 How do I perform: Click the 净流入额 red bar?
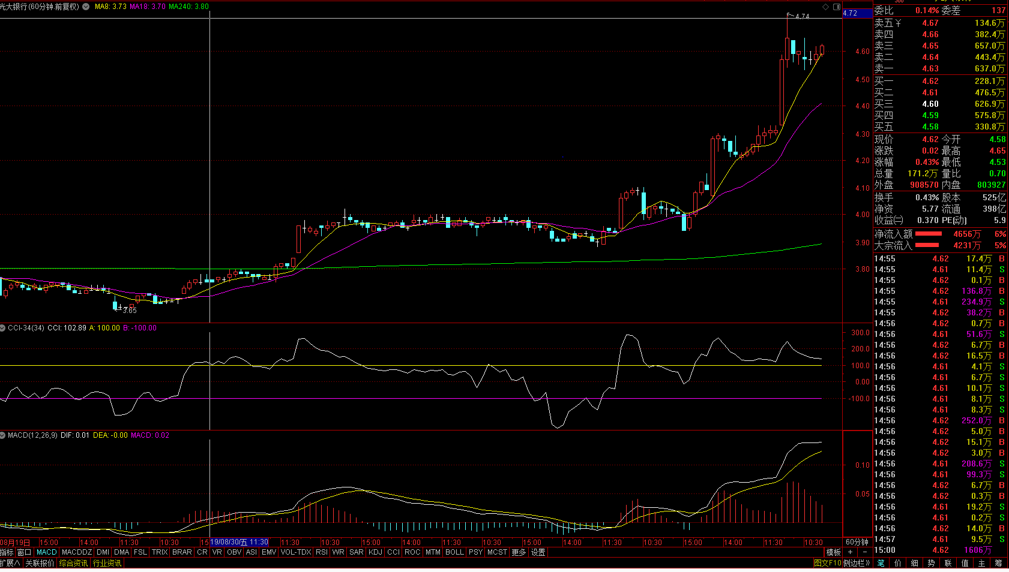pyautogui.click(x=929, y=234)
